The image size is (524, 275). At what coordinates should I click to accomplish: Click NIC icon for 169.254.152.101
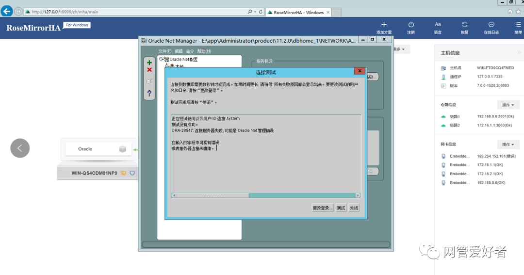443,156
